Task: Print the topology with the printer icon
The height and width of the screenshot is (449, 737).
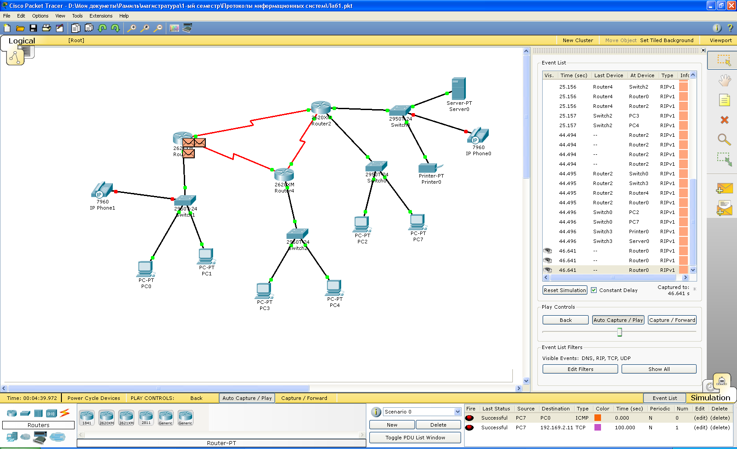Action: pyautogui.click(x=47, y=28)
